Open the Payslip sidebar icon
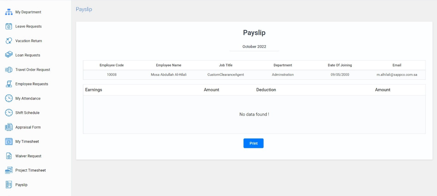The image size is (437, 196). 9,185
